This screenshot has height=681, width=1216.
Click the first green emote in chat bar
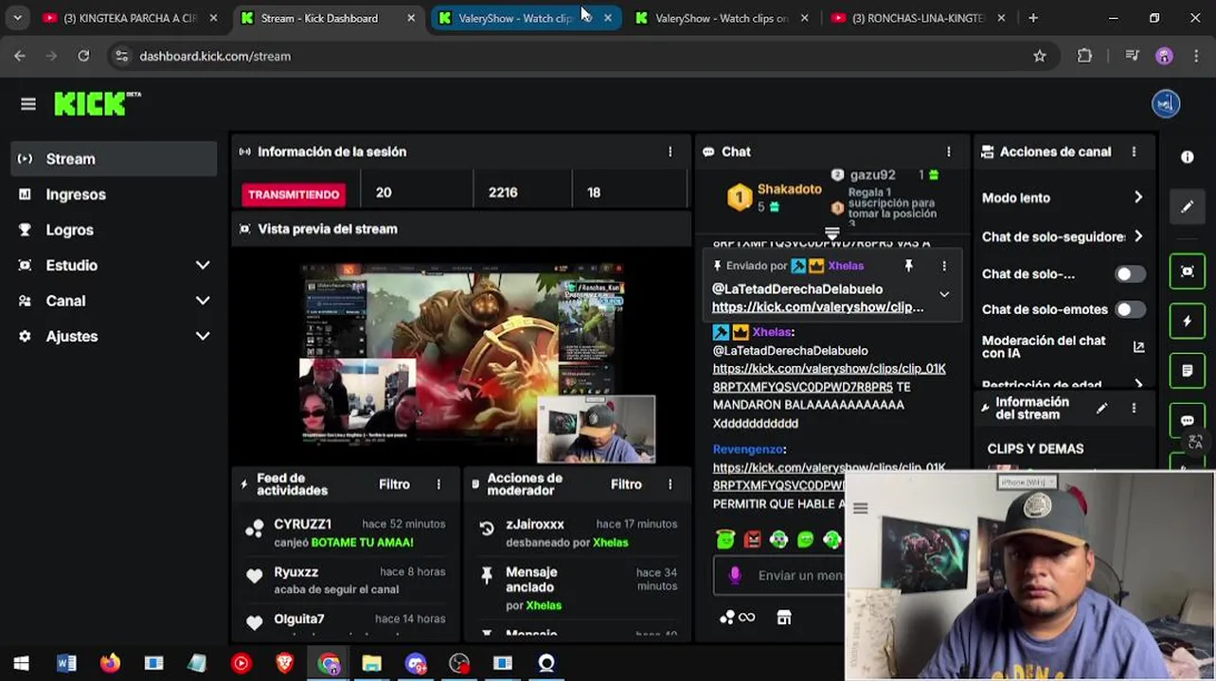pyautogui.click(x=725, y=539)
